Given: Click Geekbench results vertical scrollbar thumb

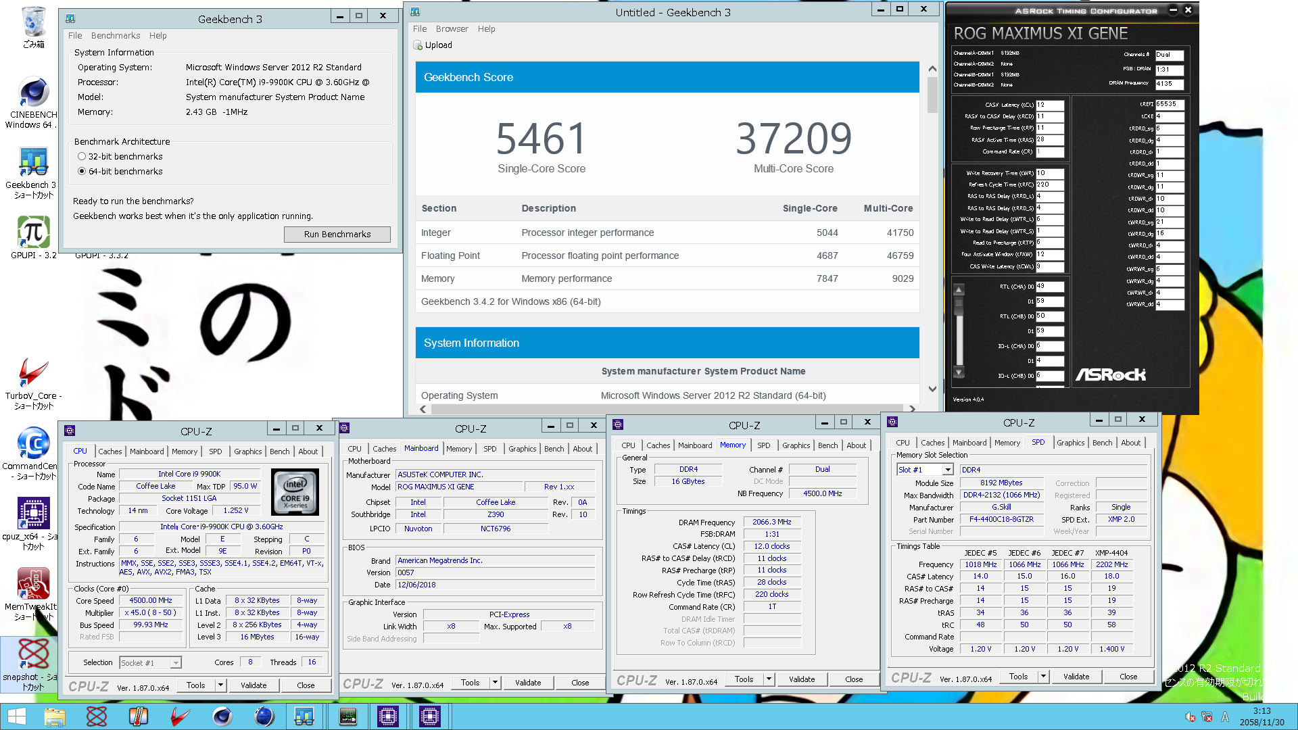Looking at the screenshot, I should pos(932,95).
